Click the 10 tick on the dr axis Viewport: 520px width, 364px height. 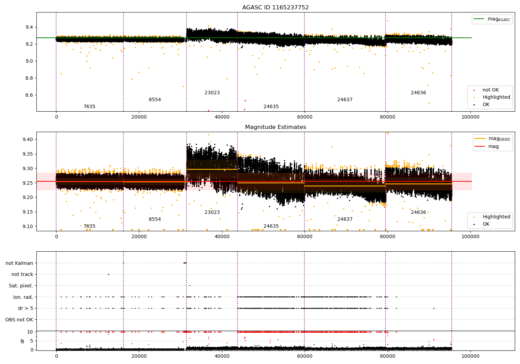click(30, 332)
